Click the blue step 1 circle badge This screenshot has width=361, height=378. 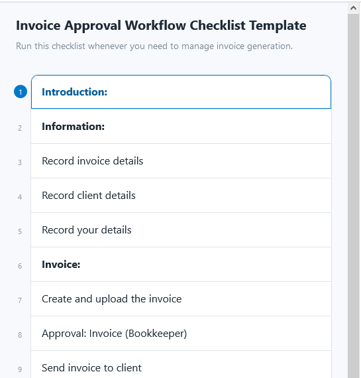point(21,92)
